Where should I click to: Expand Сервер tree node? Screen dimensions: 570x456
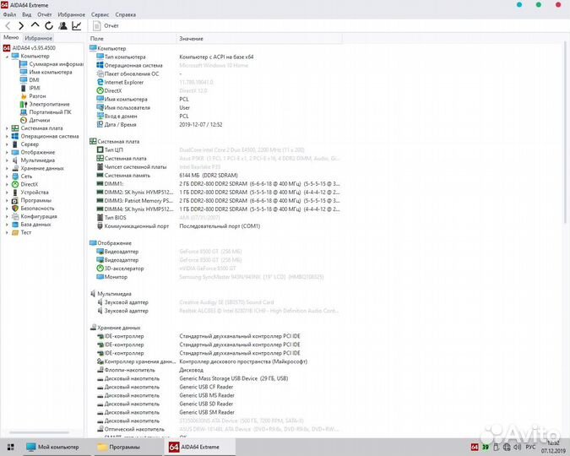[7, 144]
